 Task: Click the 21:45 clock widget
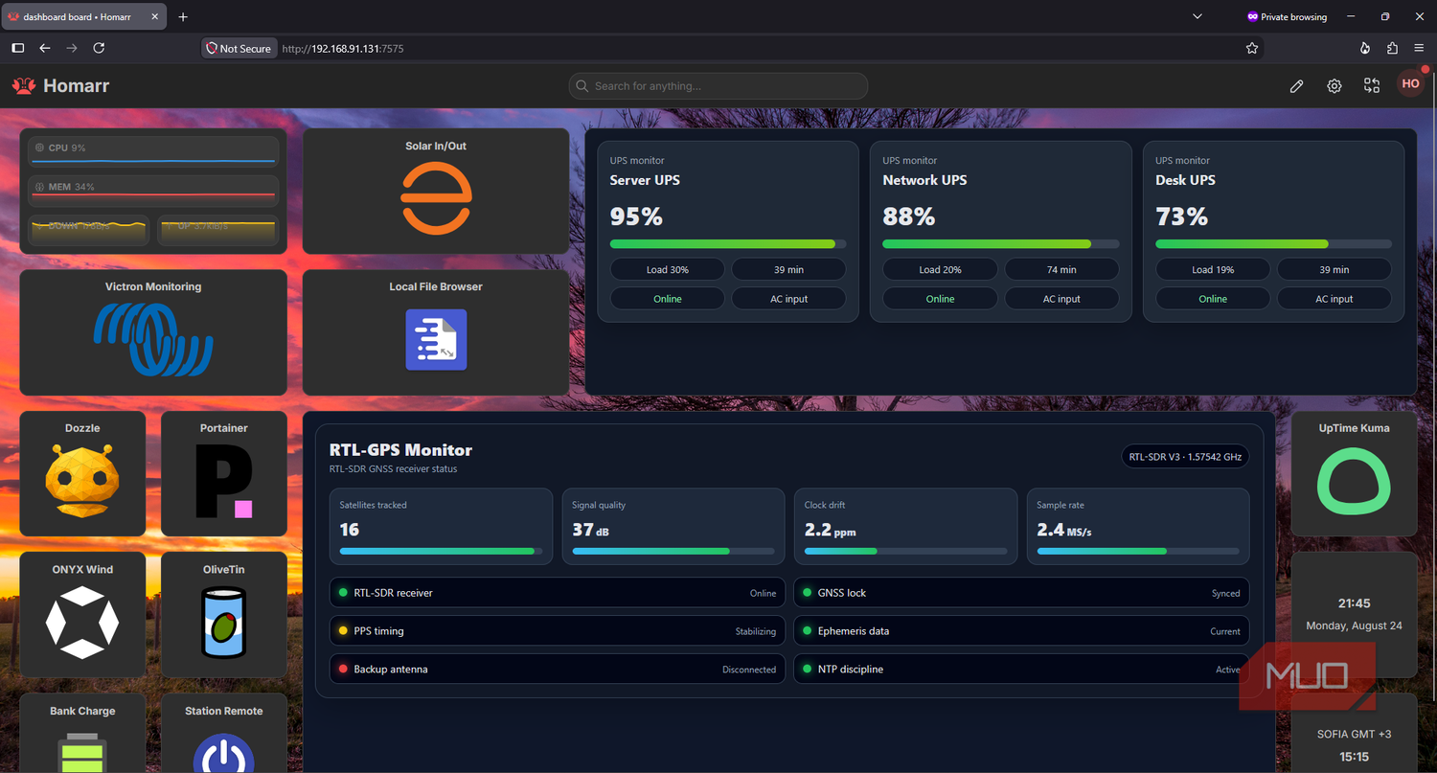[1354, 614]
